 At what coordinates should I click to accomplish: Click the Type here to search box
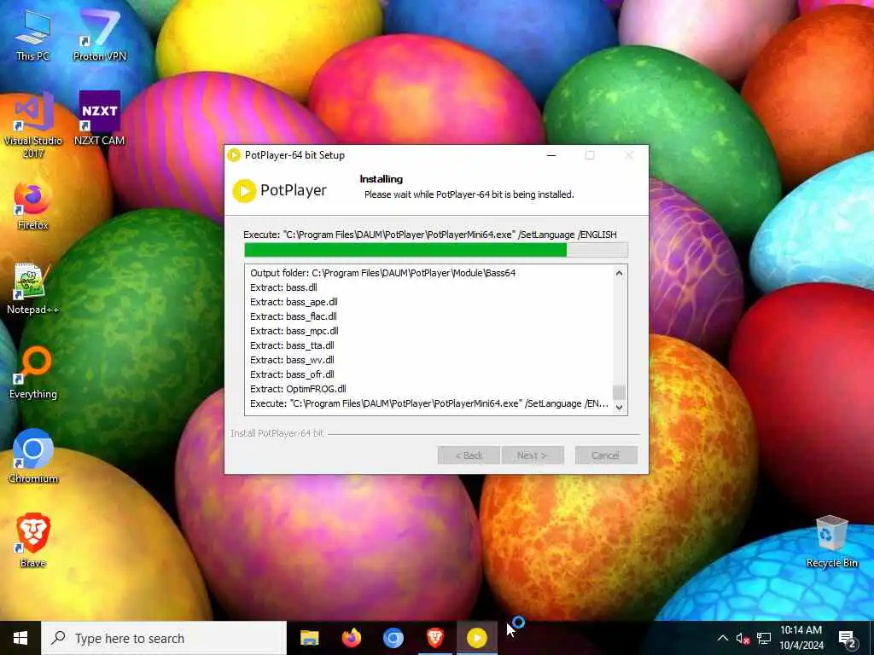coord(164,638)
